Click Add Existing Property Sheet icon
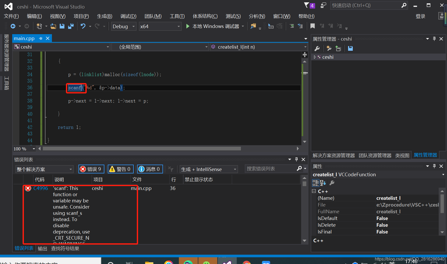 click(x=338, y=48)
